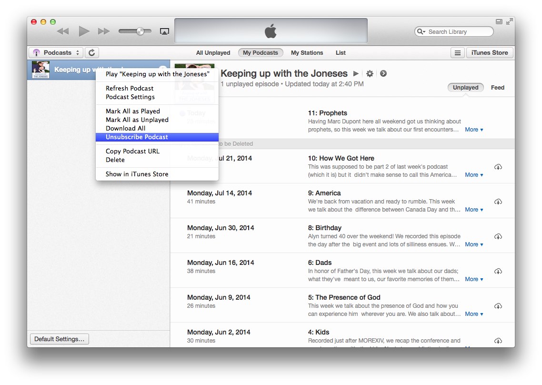Start playback with the Play button
This screenshot has height=385, width=542.
tap(84, 31)
